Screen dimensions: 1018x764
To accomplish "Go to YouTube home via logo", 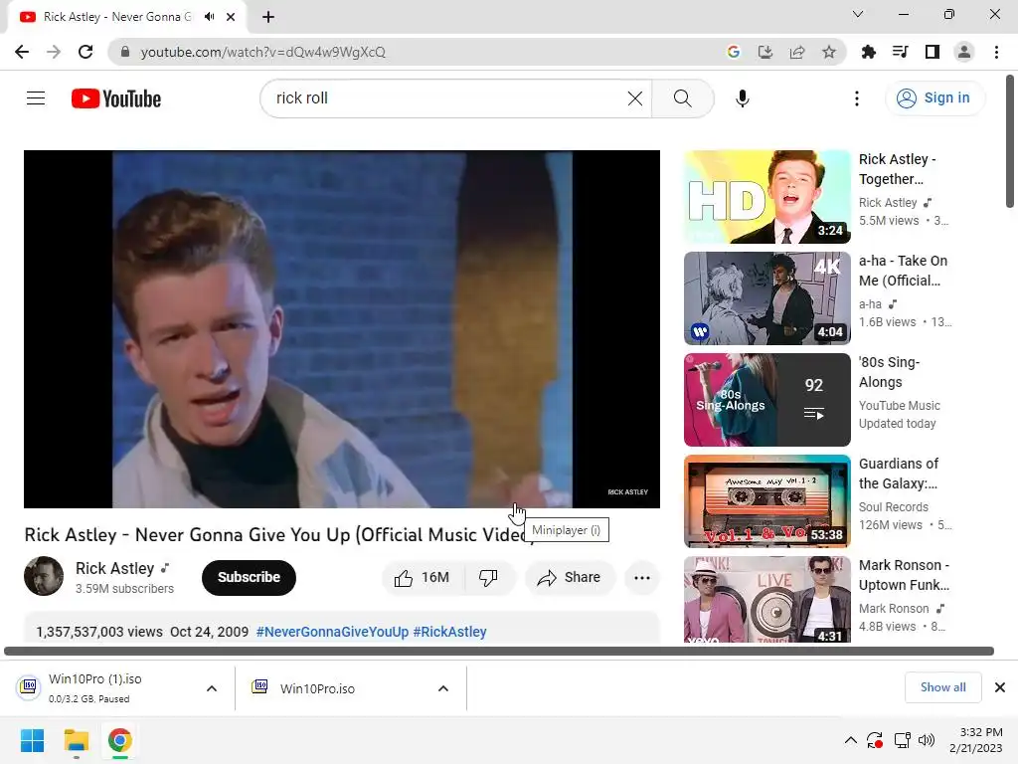I will point(116,98).
